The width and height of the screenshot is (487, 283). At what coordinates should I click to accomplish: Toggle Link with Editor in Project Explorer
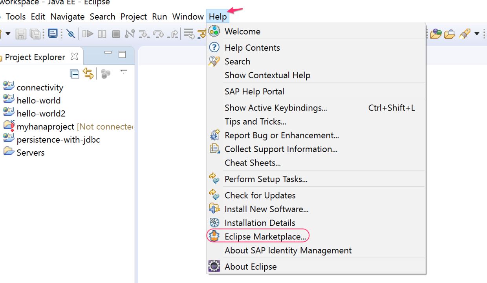[x=88, y=74]
